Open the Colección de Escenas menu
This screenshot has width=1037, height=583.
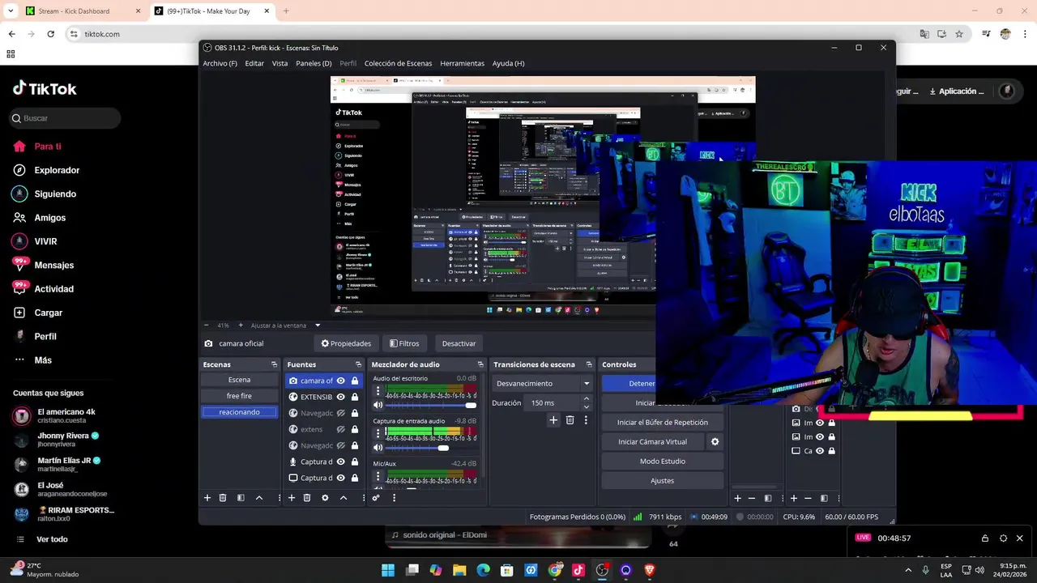coord(398,63)
